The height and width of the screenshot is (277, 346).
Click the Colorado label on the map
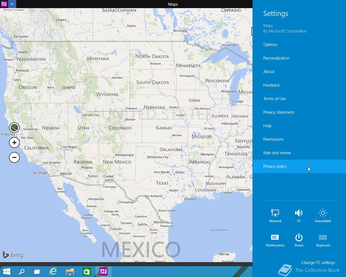tap(120, 128)
